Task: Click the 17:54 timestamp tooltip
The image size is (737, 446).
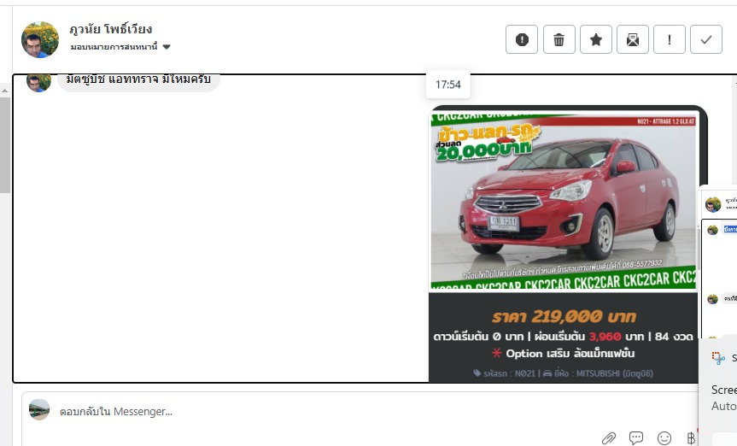Action: (x=448, y=85)
